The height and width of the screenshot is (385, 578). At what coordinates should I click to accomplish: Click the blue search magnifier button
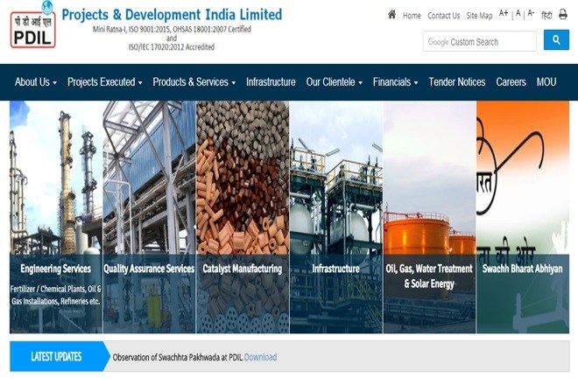556,40
